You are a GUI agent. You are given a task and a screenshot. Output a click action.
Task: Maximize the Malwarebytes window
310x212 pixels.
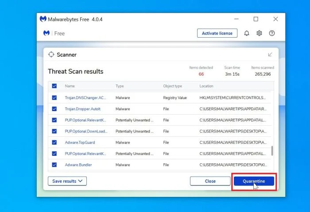[x=256, y=19]
